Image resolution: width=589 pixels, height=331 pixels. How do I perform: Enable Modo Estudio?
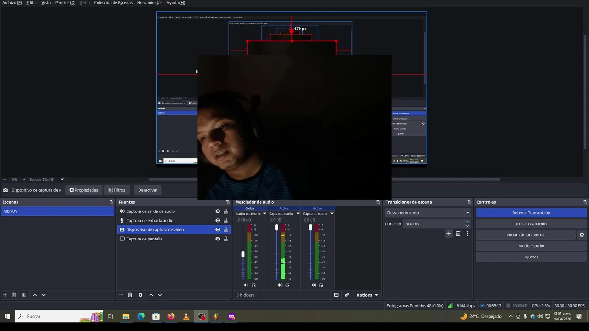[531, 246]
